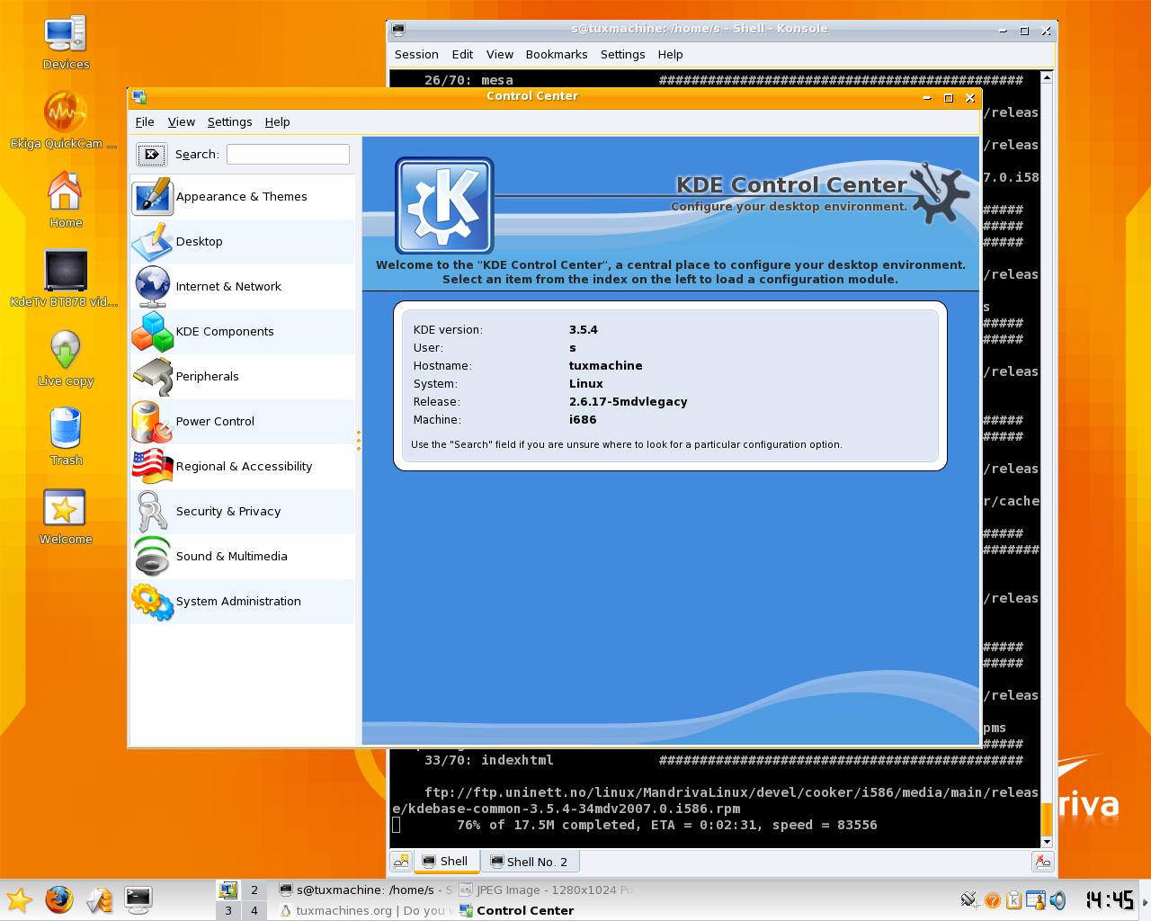The width and height of the screenshot is (1151, 921).
Task: Select s@tuxmachine Konsole taskbar entry
Action: pos(364,890)
